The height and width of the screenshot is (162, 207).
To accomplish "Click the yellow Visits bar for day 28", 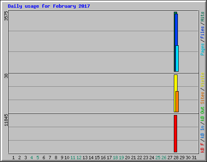I will click(175, 93).
